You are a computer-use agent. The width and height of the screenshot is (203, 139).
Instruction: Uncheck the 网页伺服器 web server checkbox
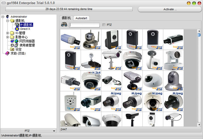pyautogui.click(x=12, y=41)
